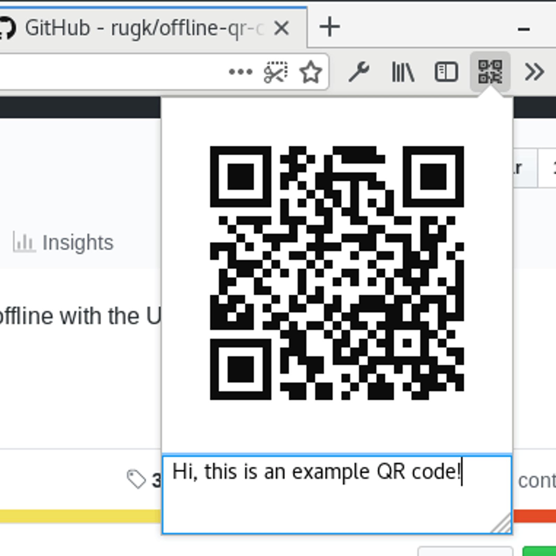
Task: Click the red language bar segment
Action: 534,516
